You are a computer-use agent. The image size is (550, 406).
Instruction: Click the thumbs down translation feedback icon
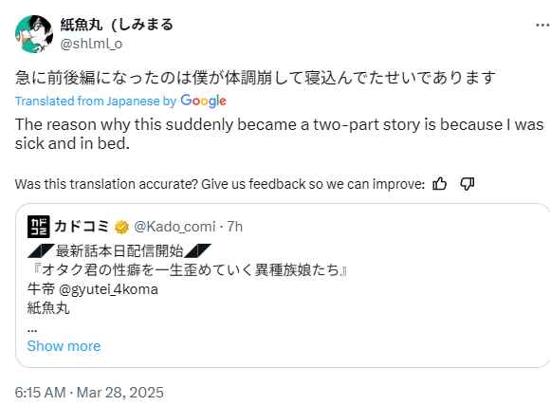pyautogui.click(x=467, y=183)
